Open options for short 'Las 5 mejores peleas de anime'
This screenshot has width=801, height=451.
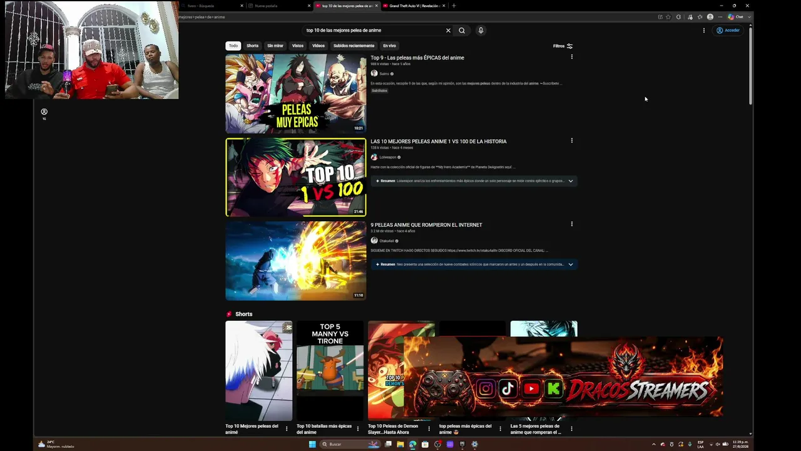click(x=571, y=429)
